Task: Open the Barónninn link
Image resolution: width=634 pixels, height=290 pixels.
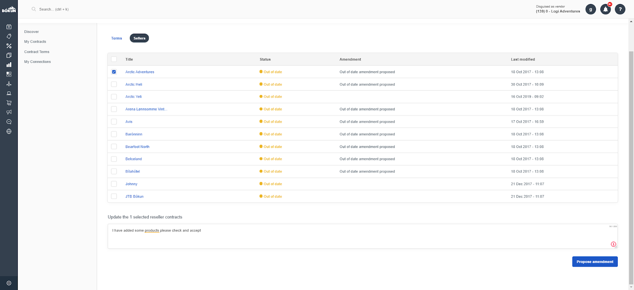Action: coord(134,134)
